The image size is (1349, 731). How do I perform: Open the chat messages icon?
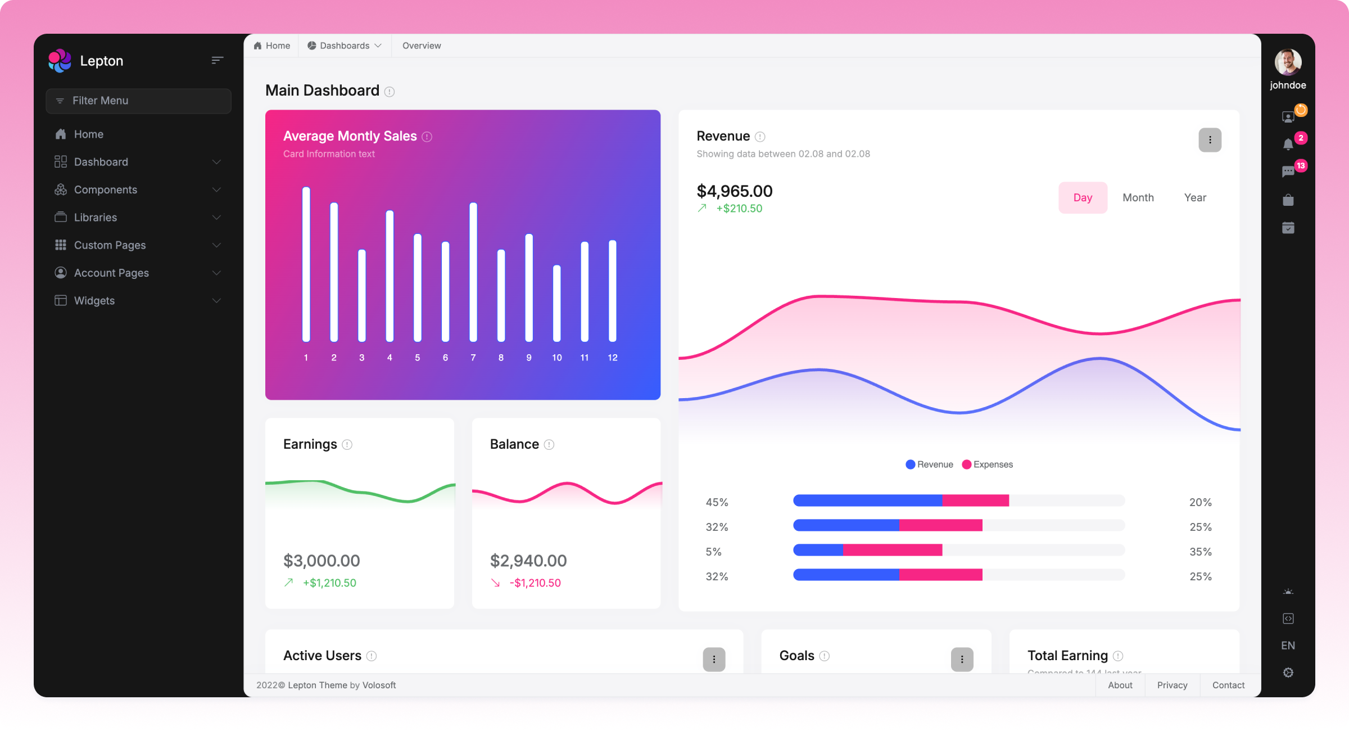[x=1288, y=172]
